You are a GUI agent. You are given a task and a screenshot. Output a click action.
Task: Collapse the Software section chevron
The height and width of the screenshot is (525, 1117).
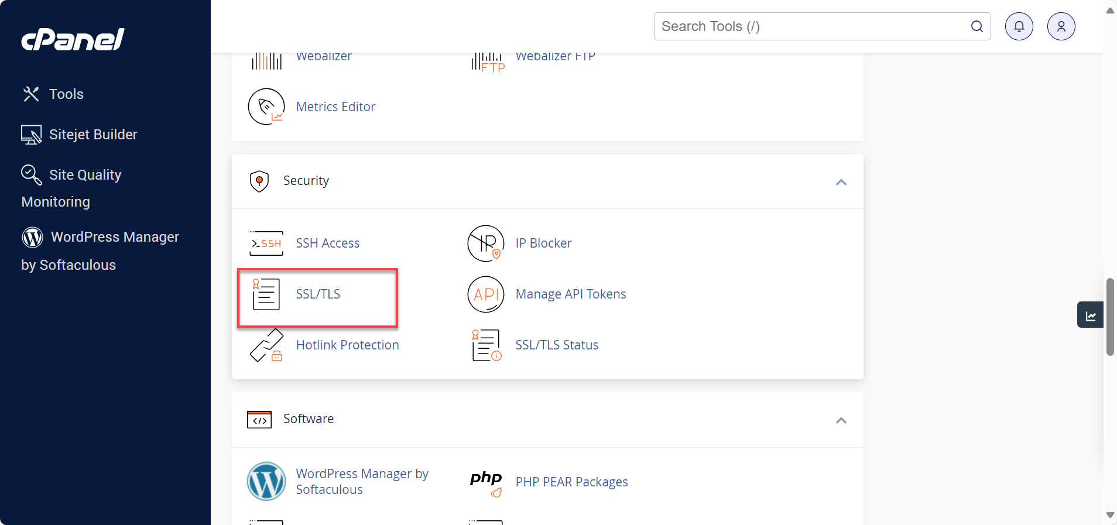(x=841, y=420)
